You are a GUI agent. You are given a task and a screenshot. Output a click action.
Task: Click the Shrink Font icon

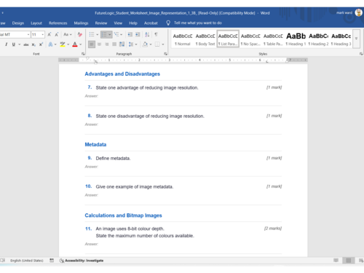click(57, 34)
